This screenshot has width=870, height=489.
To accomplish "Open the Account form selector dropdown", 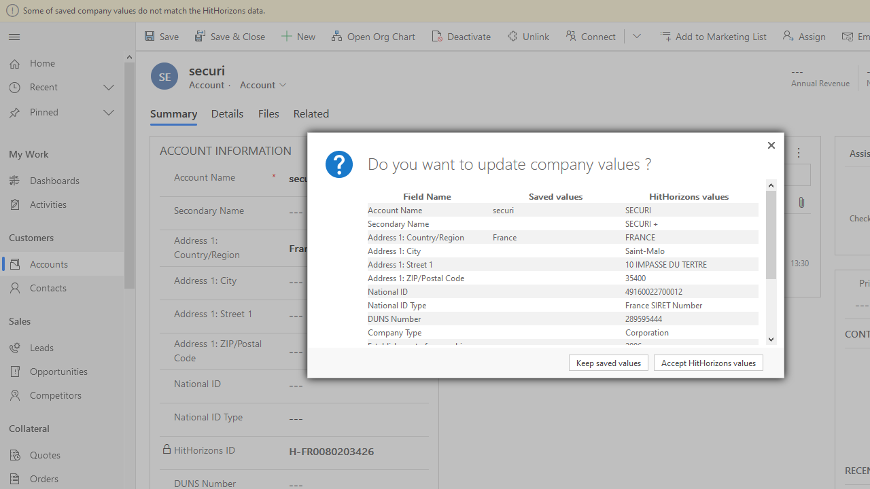I will pos(263,85).
